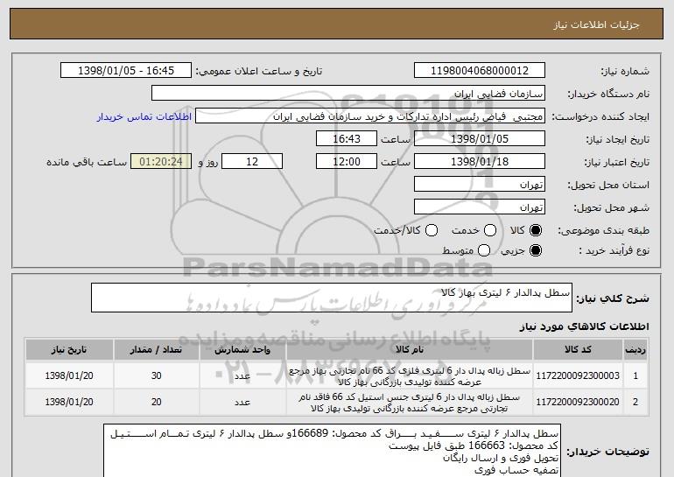Click the row 1 product name فلزی کد 66
This screenshot has height=477, width=674.
[x=410, y=376]
